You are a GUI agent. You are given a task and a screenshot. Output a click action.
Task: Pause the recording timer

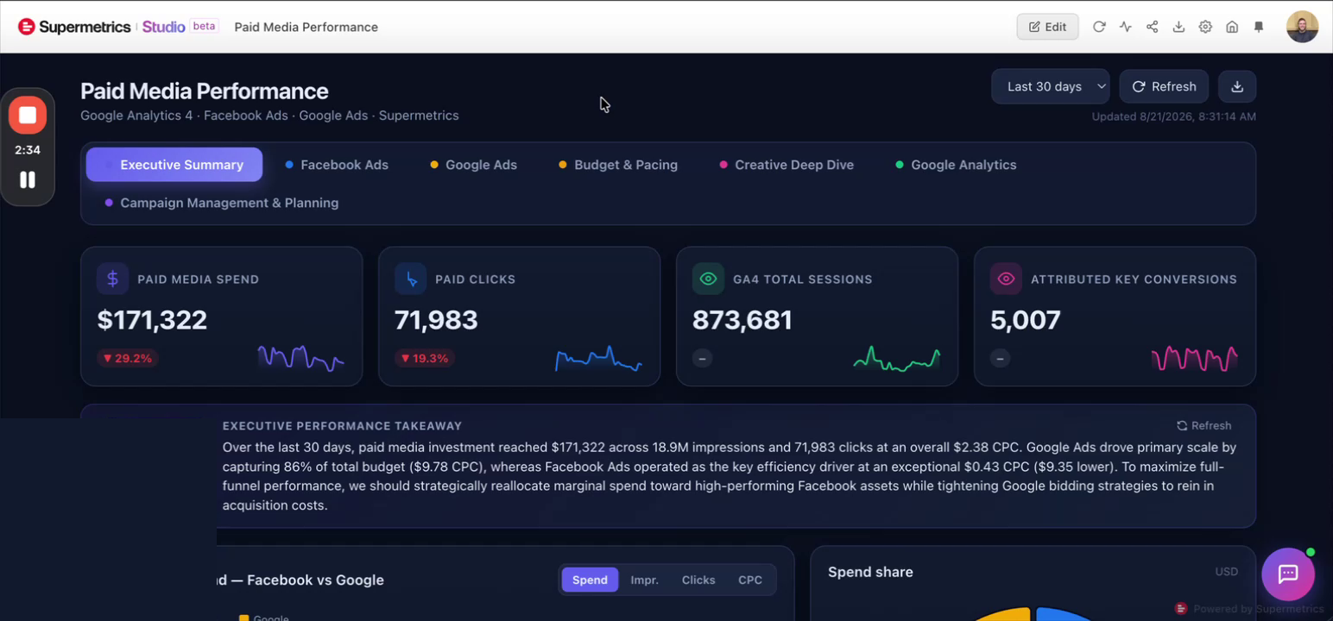point(28,179)
